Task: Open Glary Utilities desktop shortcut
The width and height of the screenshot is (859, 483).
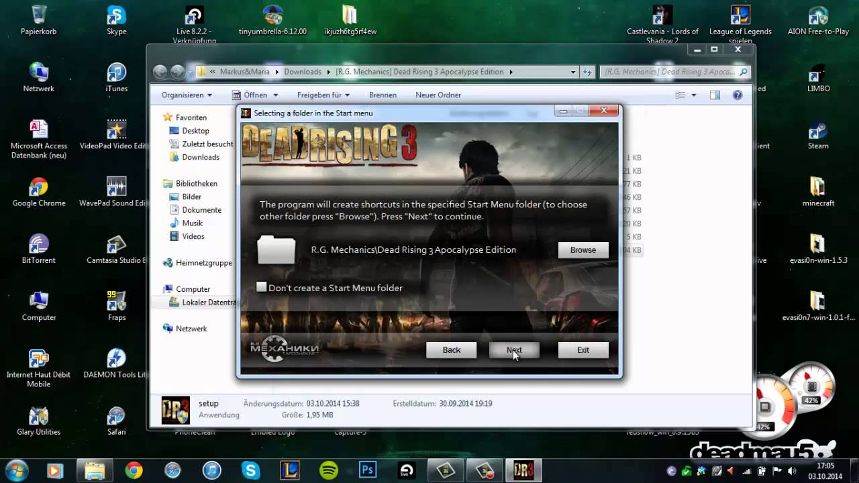Action: 39,421
